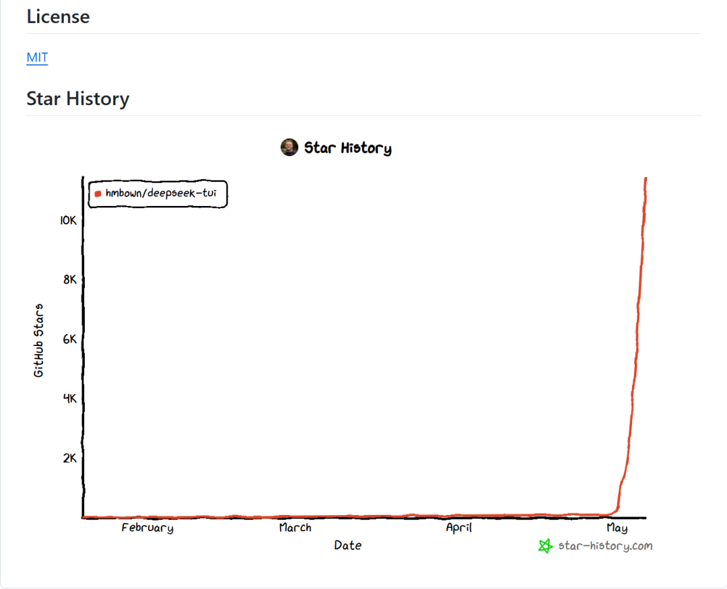Click the 2K tick on the stars axis
This screenshot has width=727, height=589.
(x=70, y=458)
